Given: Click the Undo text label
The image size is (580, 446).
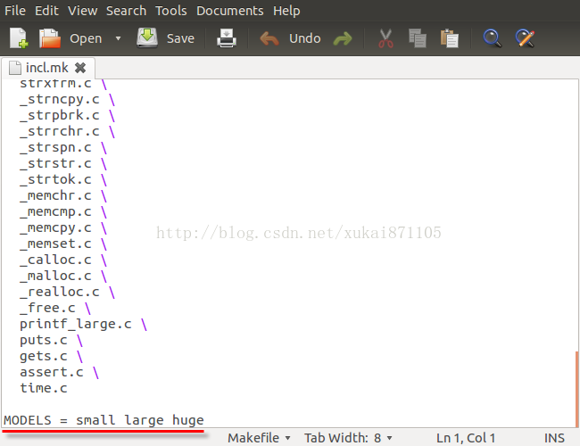Looking at the screenshot, I should pos(305,38).
